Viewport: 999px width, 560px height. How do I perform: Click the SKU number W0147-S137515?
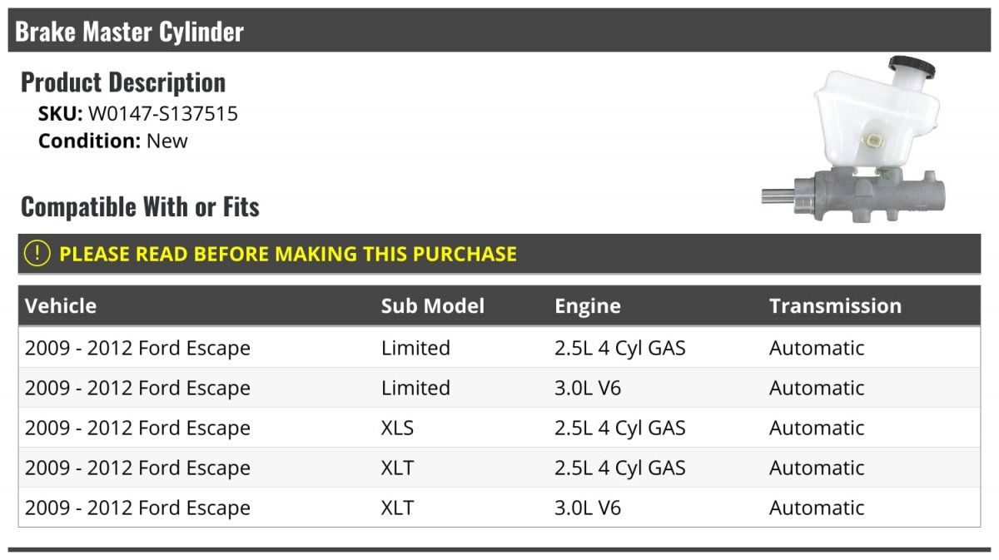(163, 114)
